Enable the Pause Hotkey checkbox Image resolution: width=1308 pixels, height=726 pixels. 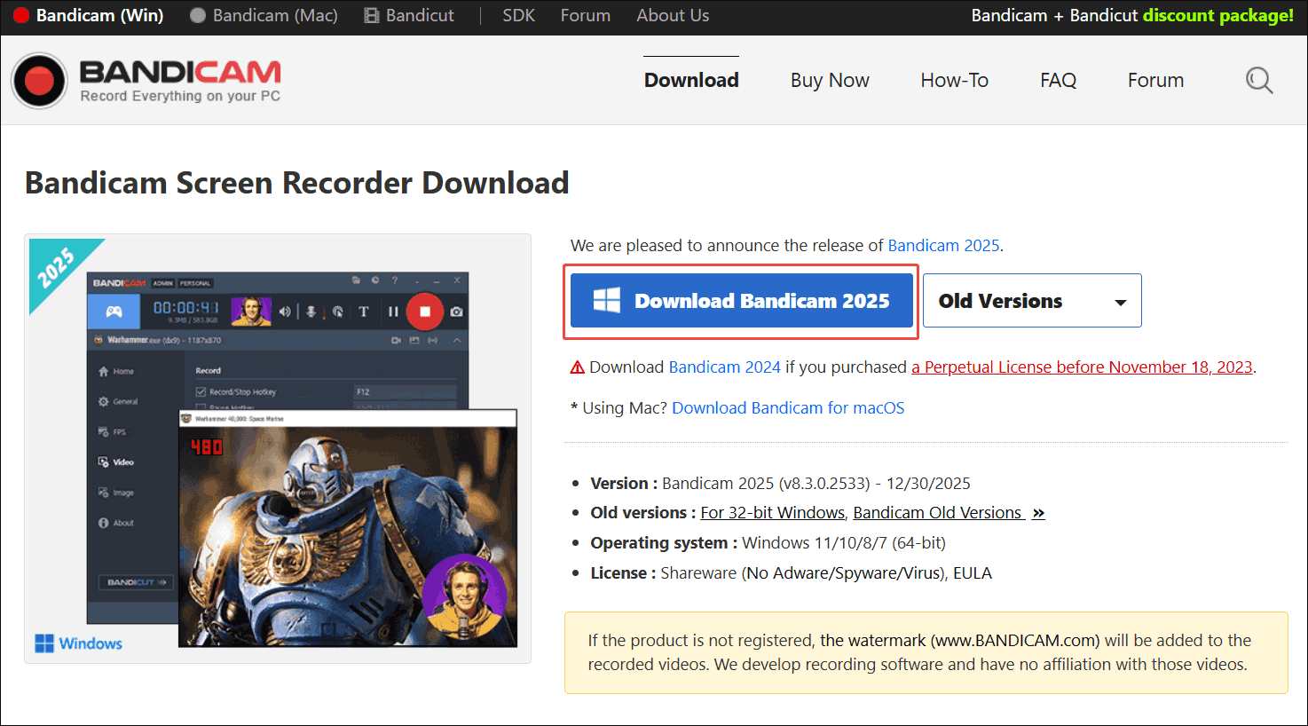click(201, 406)
